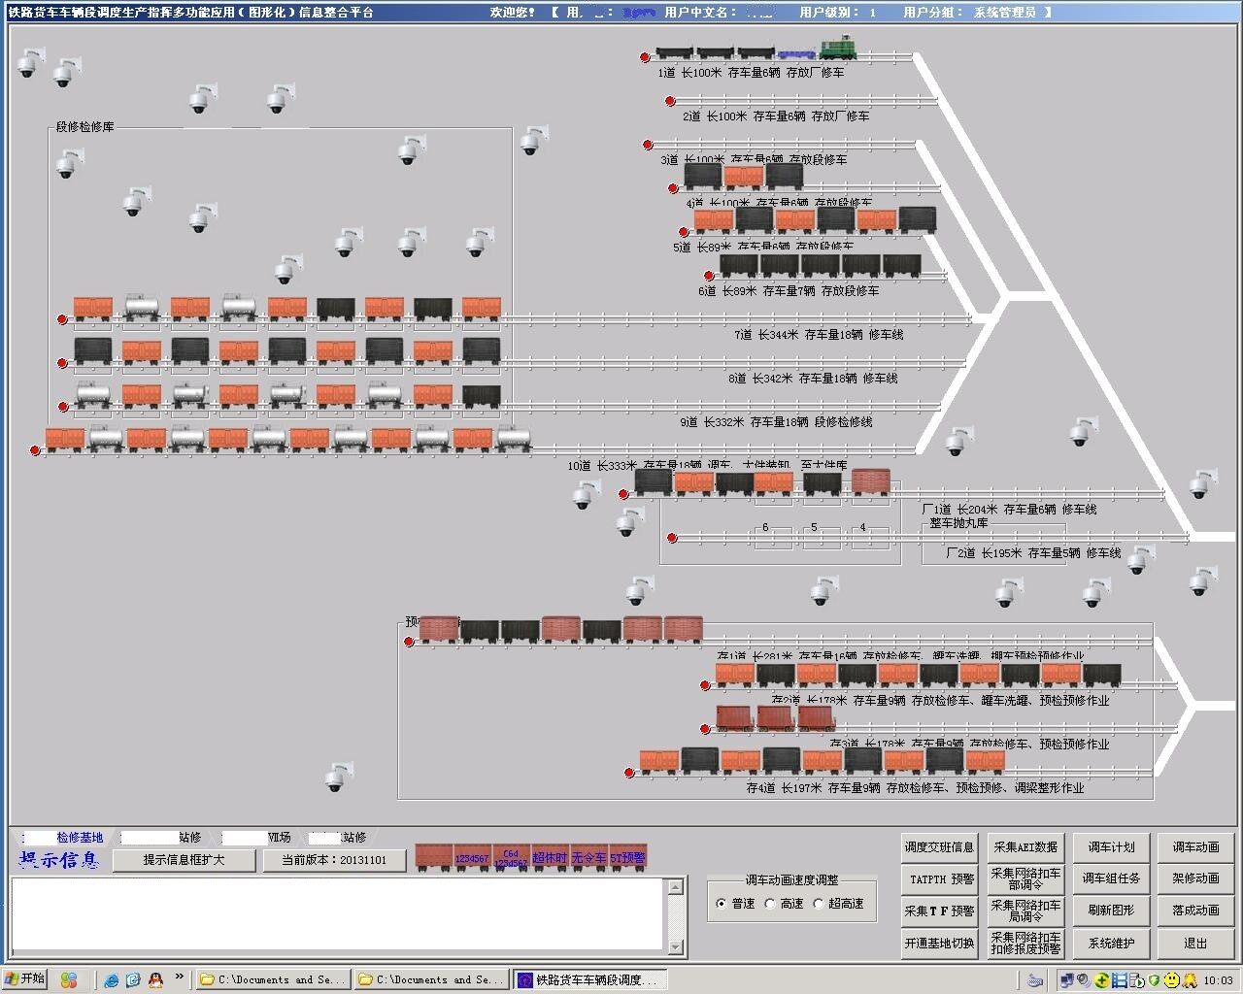Click the blue flatcar beside the locomotive

point(796,53)
